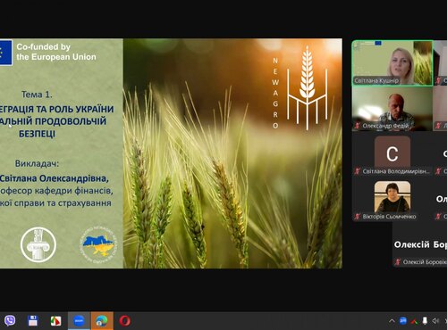Click muted mic icon beside Олексій Боровік
The image size is (447, 330).
[398, 262]
